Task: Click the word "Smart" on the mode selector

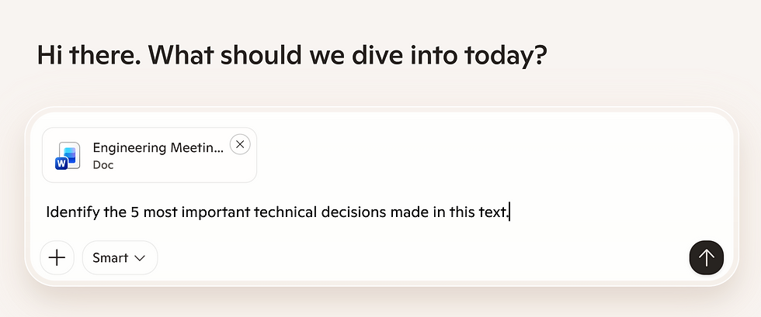Action: [110, 257]
